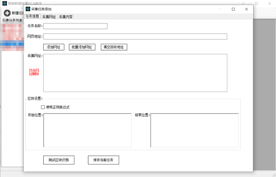276x177 pixels.
Task: Save with the 保存当前任务 button
Action: (x=103, y=160)
